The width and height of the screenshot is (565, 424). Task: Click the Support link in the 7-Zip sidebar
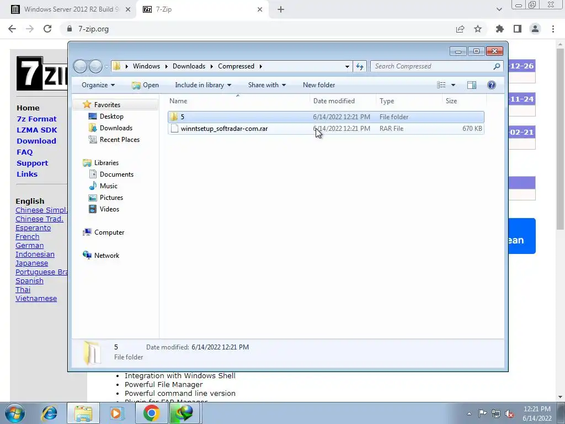click(32, 163)
